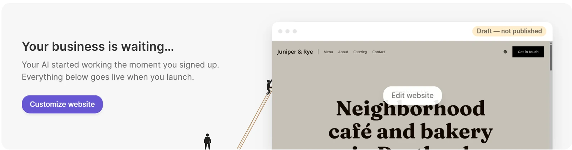Go to Catering in preview navigation

pyautogui.click(x=360, y=52)
